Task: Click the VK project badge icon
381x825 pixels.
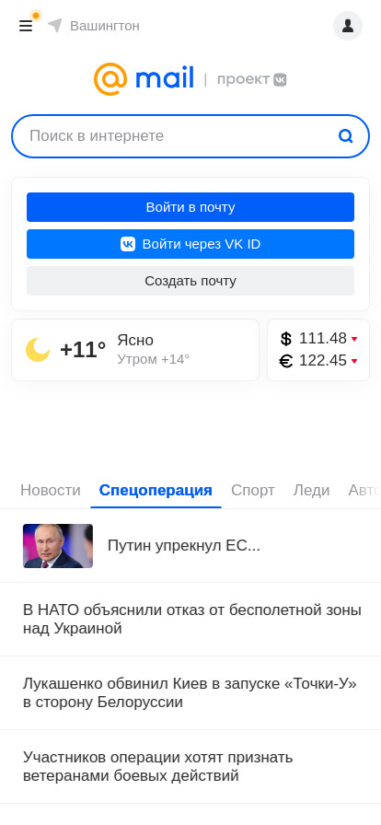Action: point(280,79)
